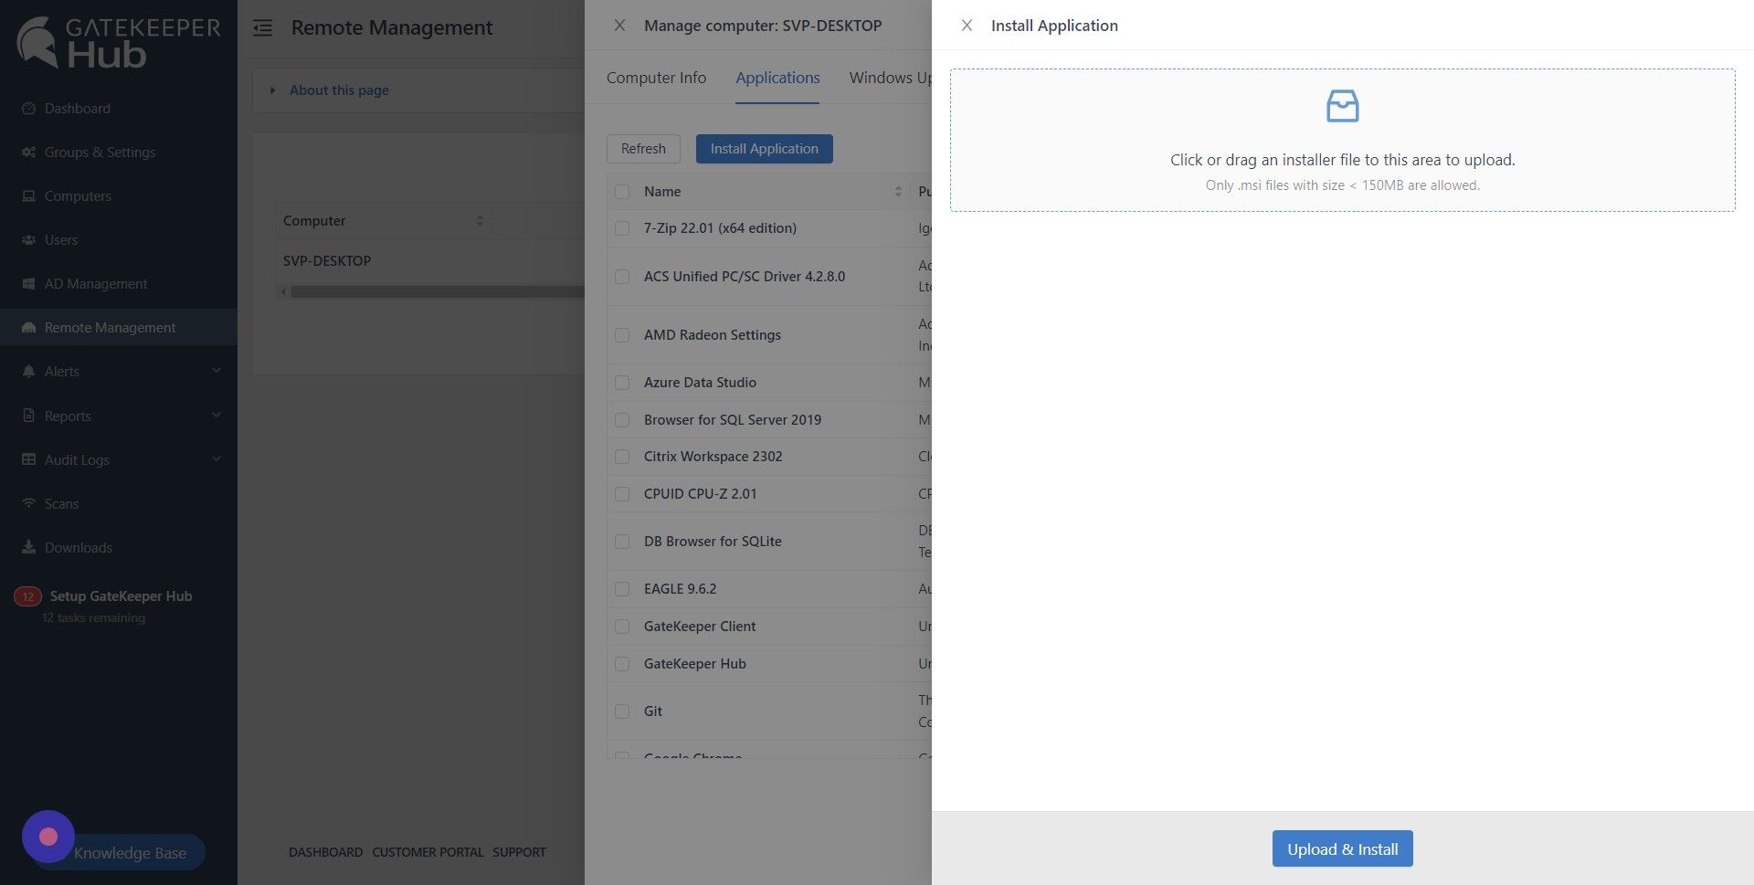Click the AD Management windows icon
Viewport: 1754px width, 885px height.
coord(28,283)
